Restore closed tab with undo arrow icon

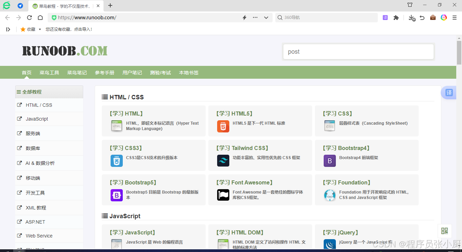tap(422, 18)
